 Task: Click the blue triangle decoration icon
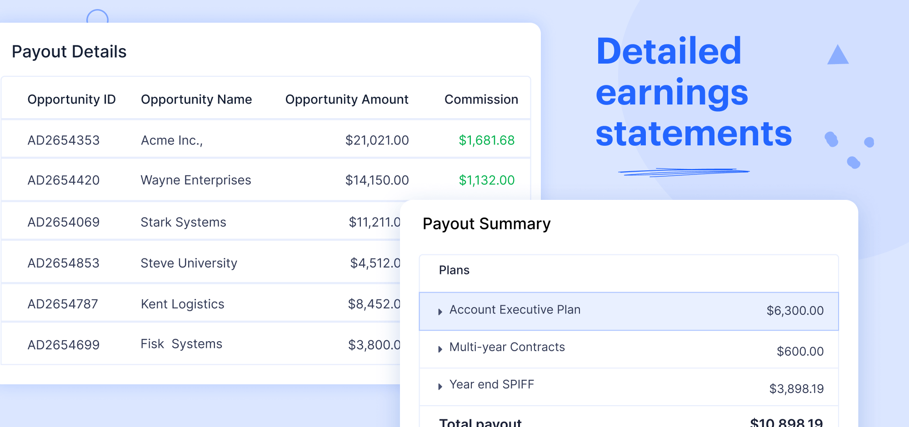coord(838,55)
